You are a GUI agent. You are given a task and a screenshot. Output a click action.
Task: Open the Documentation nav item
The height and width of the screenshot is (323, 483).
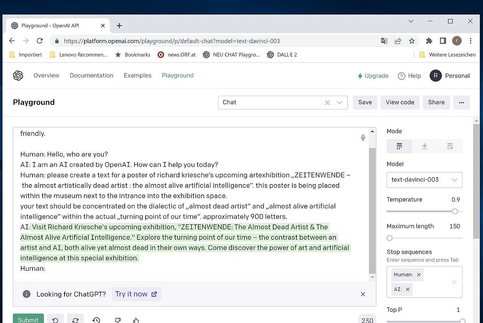click(x=92, y=76)
